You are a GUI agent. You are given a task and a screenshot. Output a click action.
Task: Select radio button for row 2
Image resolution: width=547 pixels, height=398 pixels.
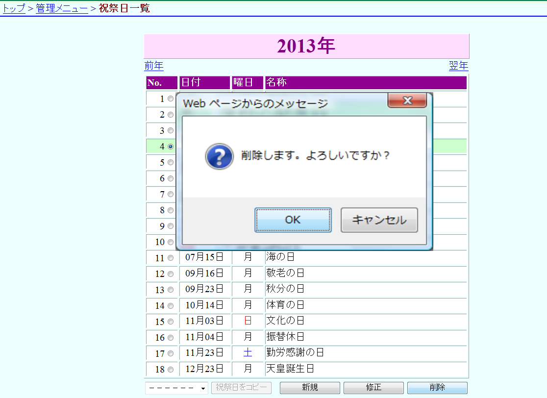tap(171, 115)
